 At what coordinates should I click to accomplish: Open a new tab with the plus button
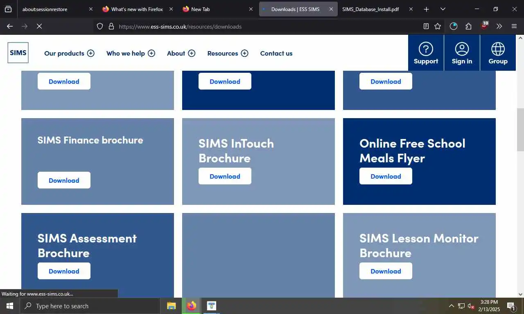coord(426,9)
